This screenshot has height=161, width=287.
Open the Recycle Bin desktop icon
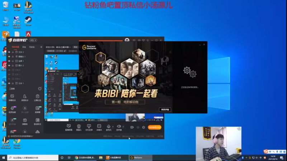(6, 6)
